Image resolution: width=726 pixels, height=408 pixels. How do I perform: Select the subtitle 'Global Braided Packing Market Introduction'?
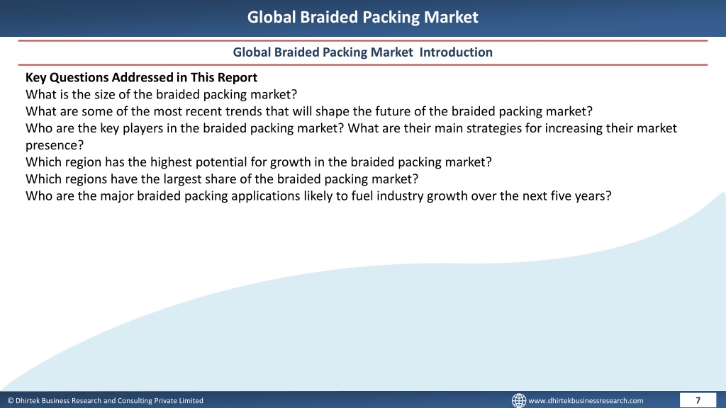(x=362, y=52)
